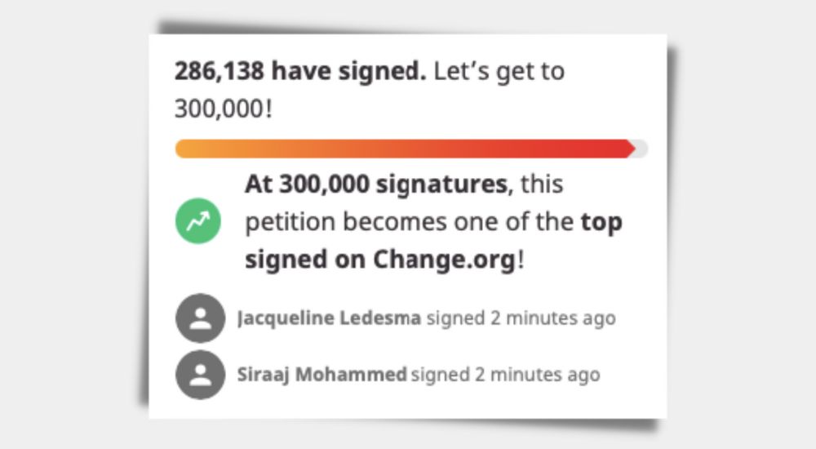Click the bold "signed on" text before Change.org
The width and height of the screenshot is (816, 449).
[305, 260]
